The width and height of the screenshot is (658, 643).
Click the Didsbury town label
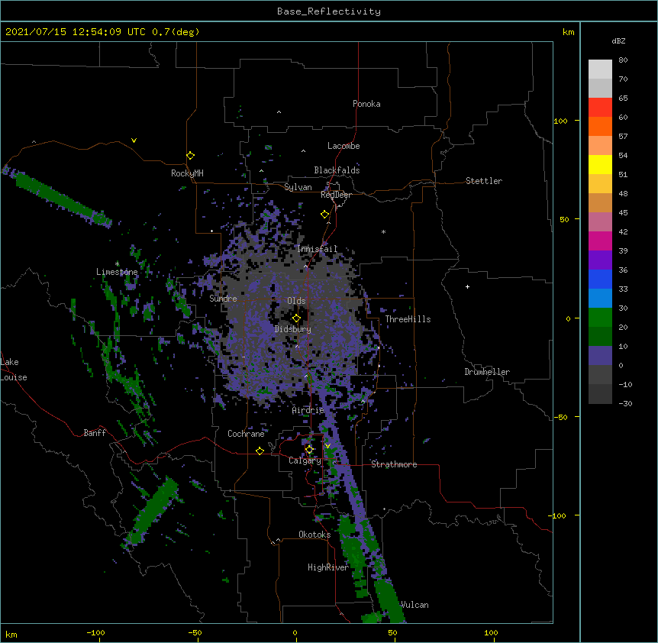click(293, 329)
